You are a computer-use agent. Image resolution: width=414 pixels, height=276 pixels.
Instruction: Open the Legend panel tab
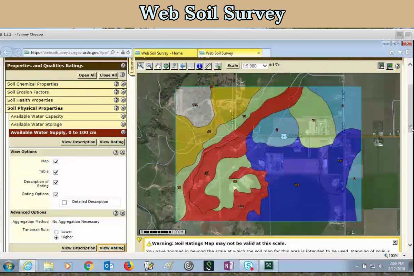tap(132, 66)
